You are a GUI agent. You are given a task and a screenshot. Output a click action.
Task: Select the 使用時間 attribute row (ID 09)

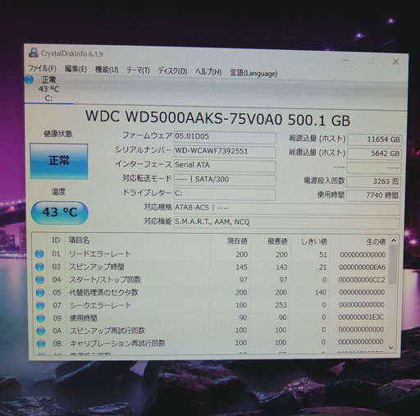pyautogui.click(x=211, y=318)
